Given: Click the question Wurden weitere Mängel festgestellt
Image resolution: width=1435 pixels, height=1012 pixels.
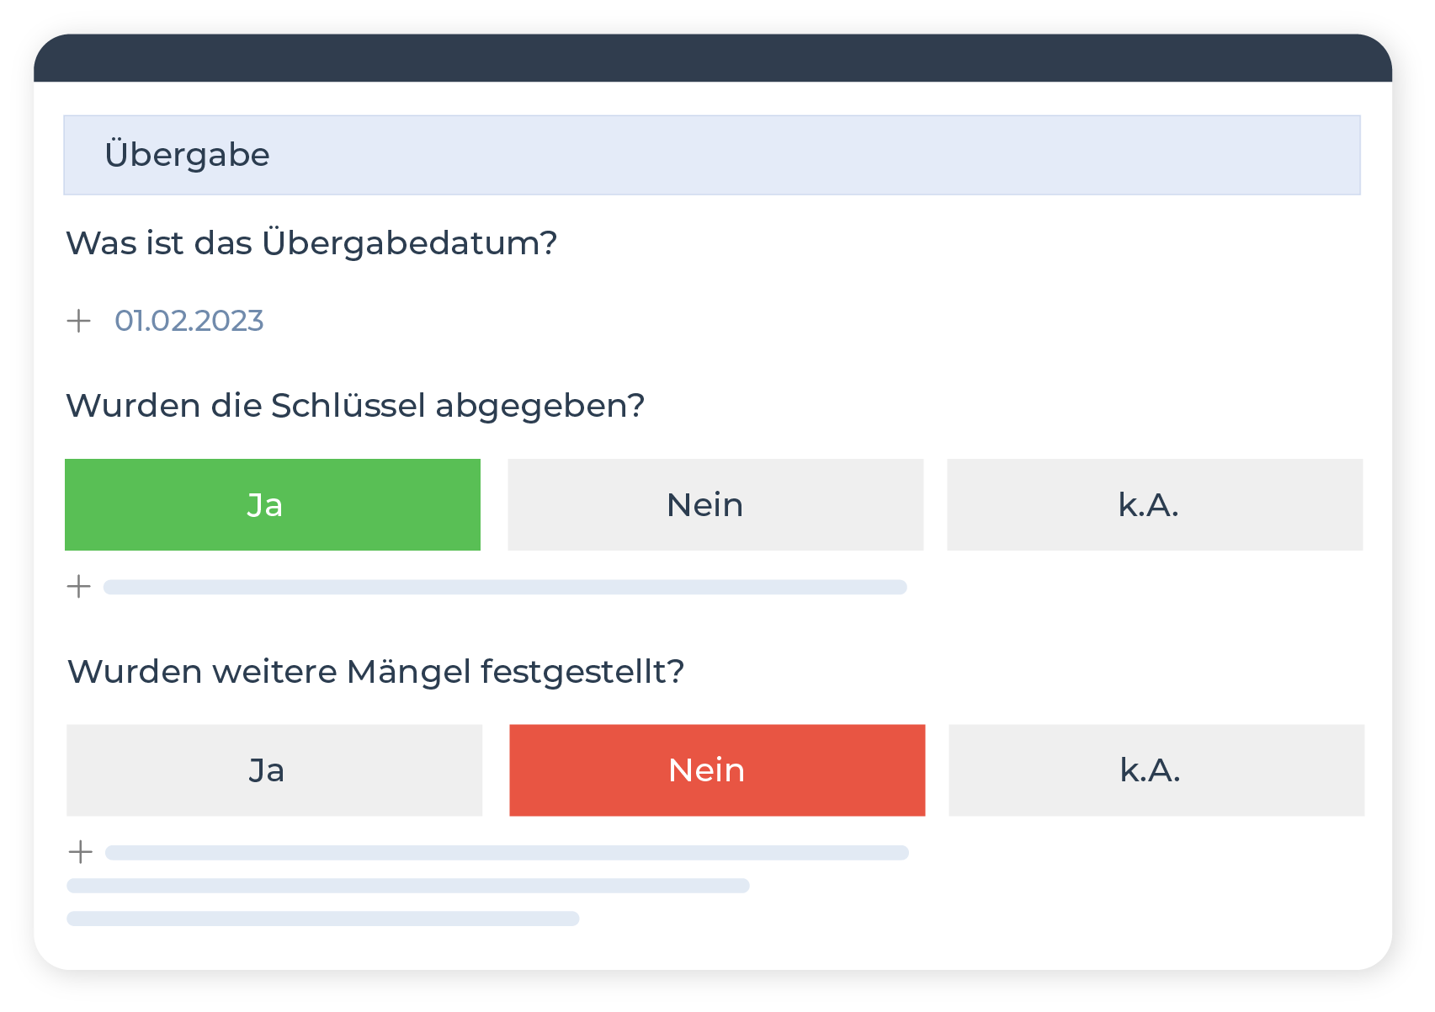Looking at the screenshot, I should tap(376, 670).
